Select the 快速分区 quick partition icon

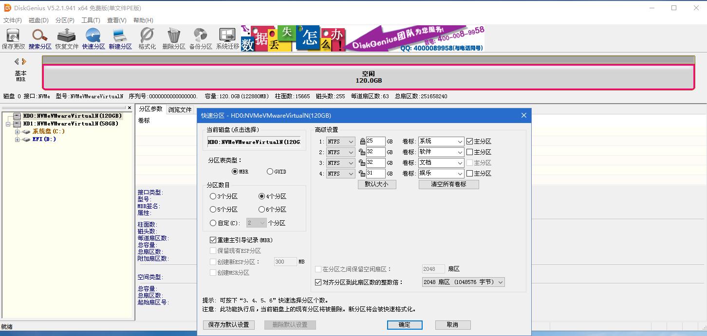coord(93,38)
